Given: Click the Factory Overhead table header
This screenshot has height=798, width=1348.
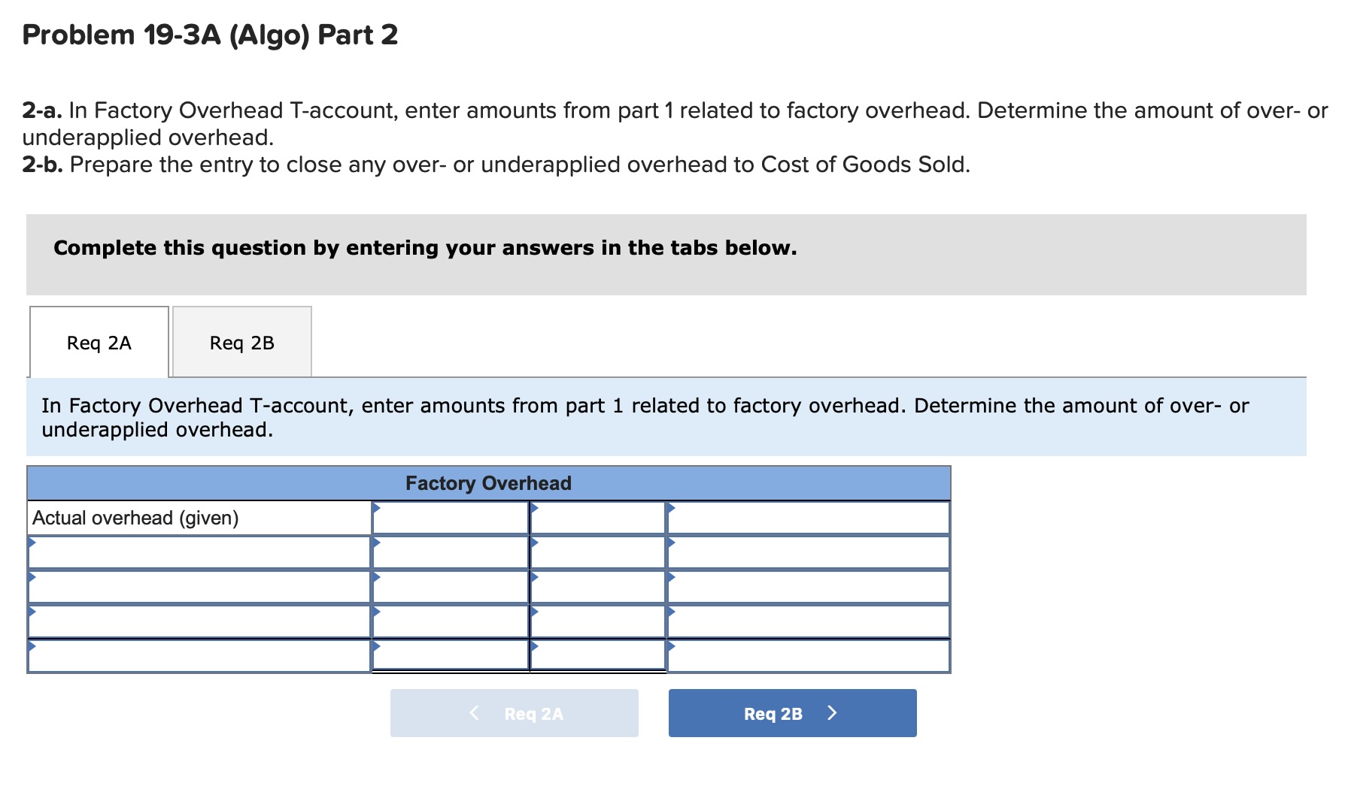Looking at the screenshot, I should [489, 483].
